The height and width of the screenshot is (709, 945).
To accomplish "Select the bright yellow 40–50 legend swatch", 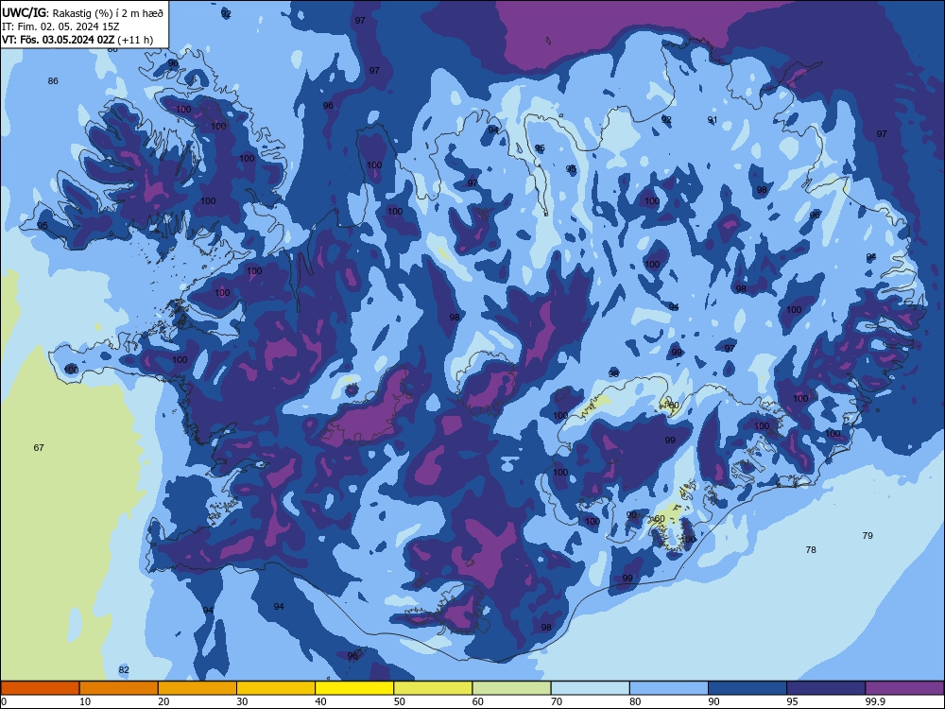I will [354, 688].
